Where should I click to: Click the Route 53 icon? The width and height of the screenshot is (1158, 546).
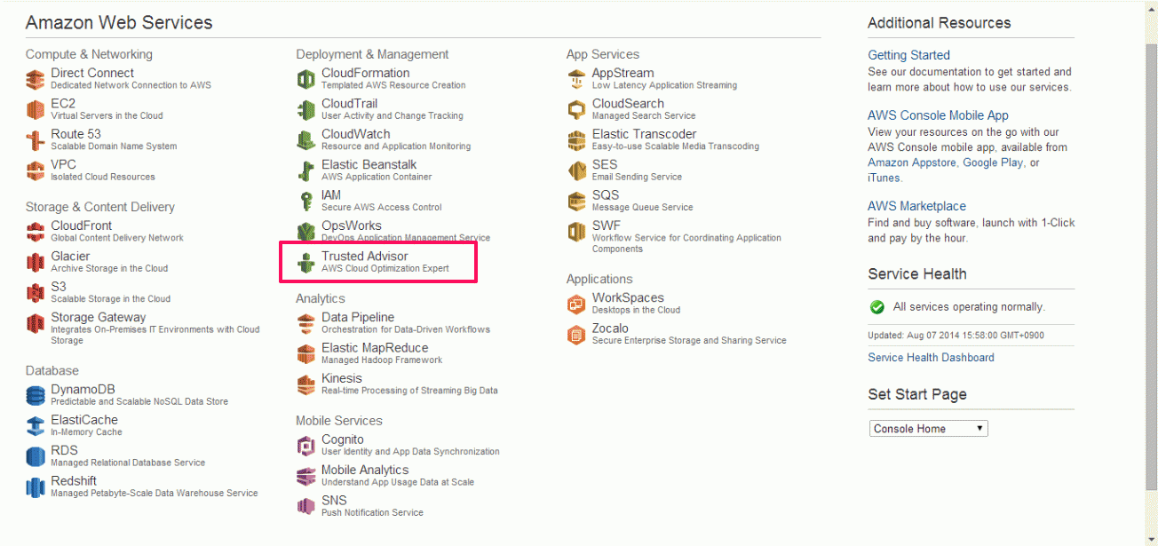coord(36,140)
